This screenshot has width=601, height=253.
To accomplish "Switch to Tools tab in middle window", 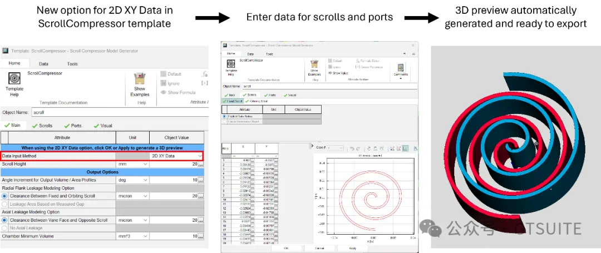I will point(269,54).
